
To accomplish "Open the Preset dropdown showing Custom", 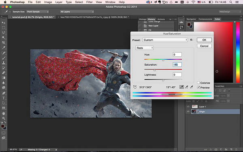I will pyautogui.click(x=165, y=40).
